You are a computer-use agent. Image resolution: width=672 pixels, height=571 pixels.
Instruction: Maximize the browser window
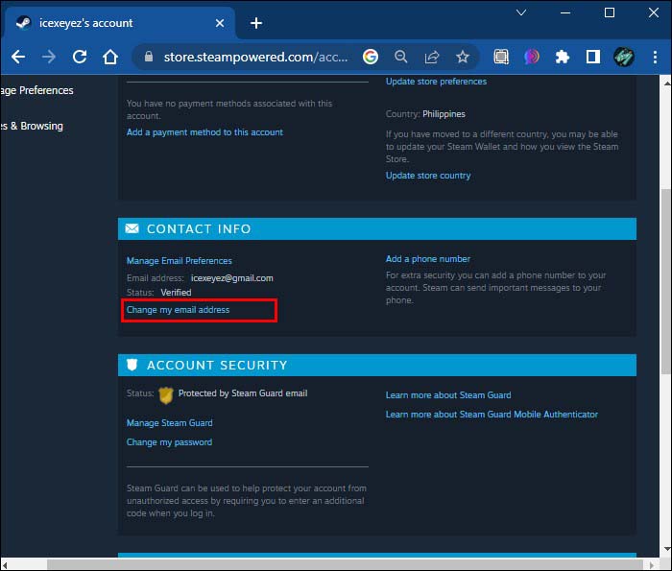(x=610, y=12)
